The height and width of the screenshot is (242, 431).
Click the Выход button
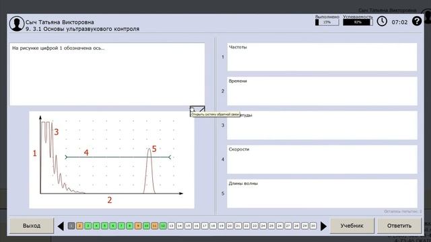pos(32,226)
